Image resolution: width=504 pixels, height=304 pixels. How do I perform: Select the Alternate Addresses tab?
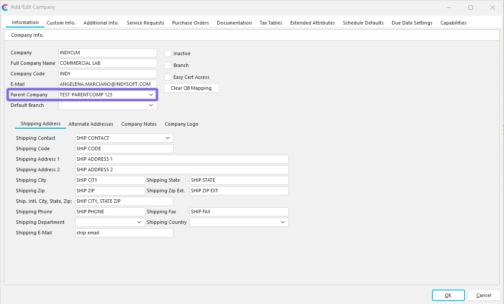91,124
